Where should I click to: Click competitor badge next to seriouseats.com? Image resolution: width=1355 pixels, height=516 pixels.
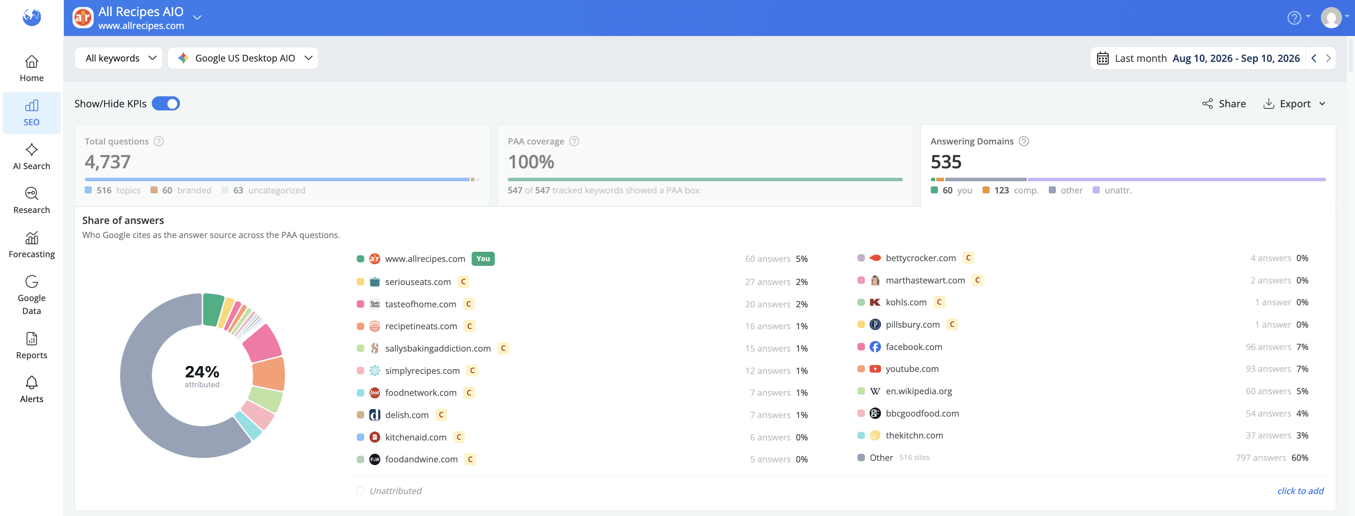(x=463, y=281)
